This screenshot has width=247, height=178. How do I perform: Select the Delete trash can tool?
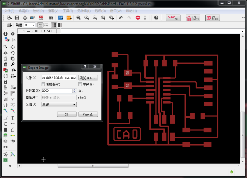point(5,64)
